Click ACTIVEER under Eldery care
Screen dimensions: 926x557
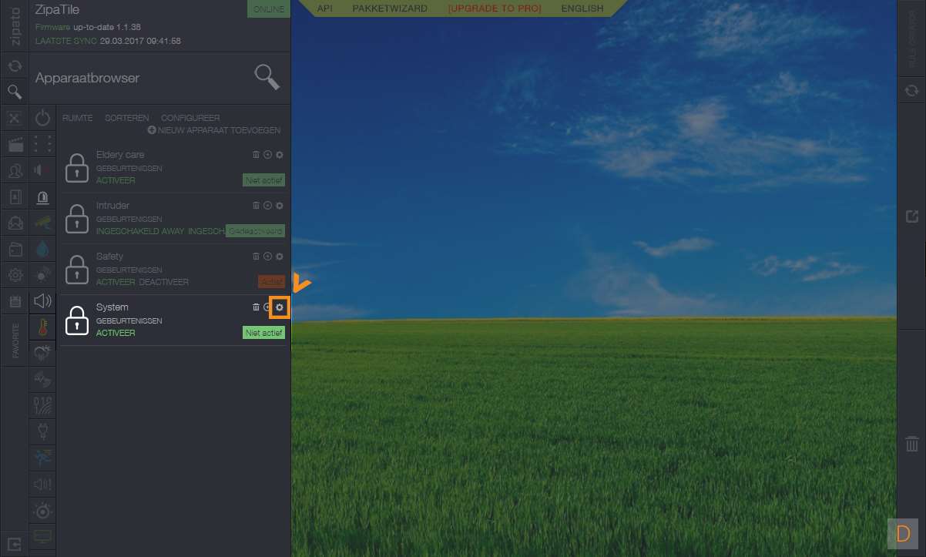[x=116, y=180]
